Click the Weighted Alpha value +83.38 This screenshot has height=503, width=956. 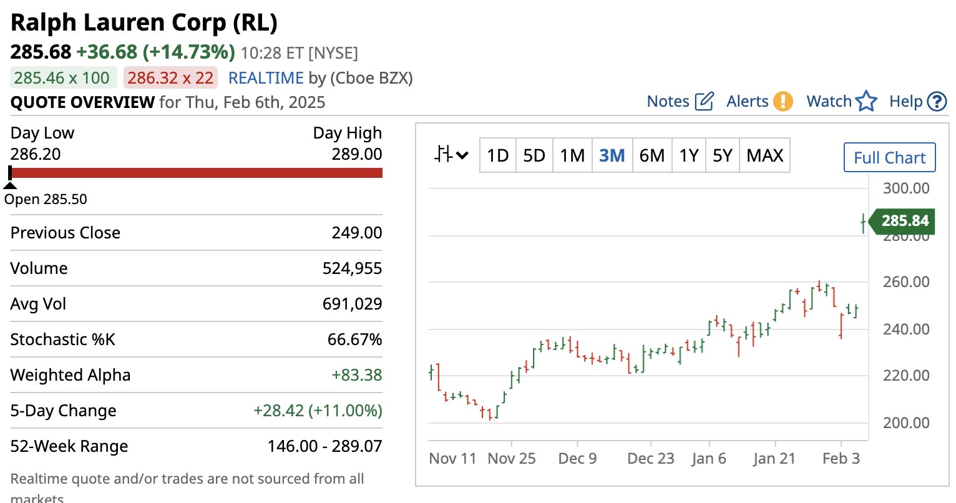click(x=357, y=375)
